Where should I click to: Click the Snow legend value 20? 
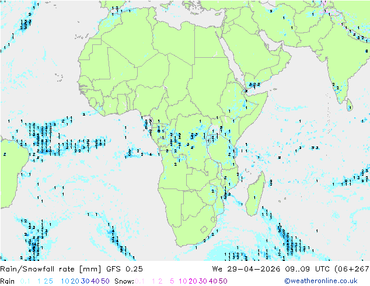click(x=193, y=281)
